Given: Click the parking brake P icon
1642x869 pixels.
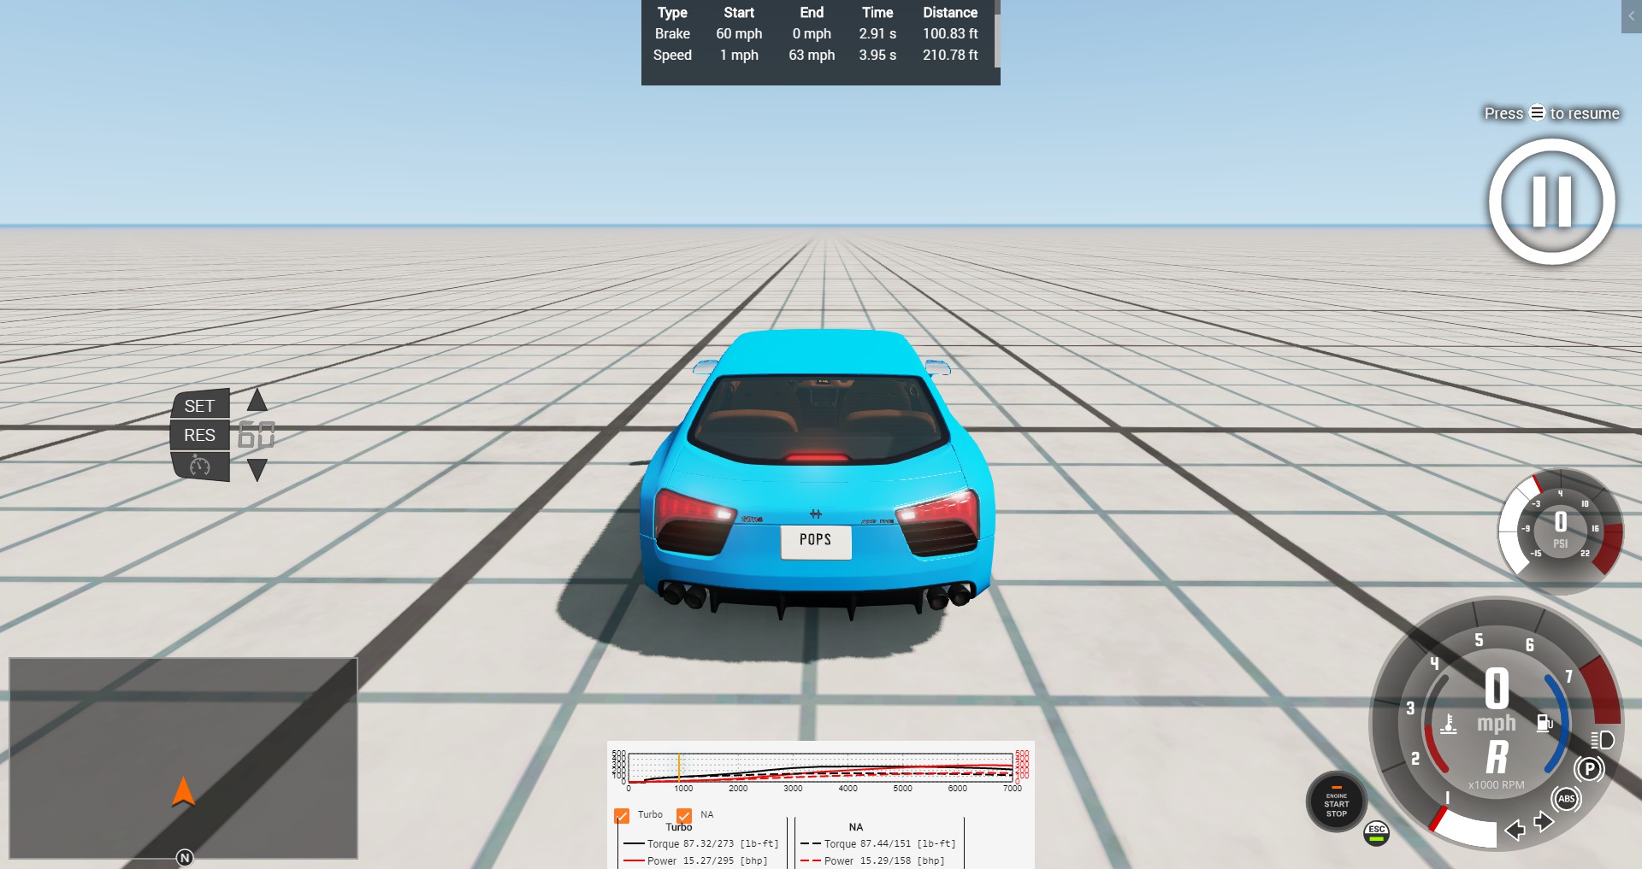Looking at the screenshot, I should point(1589,769).
